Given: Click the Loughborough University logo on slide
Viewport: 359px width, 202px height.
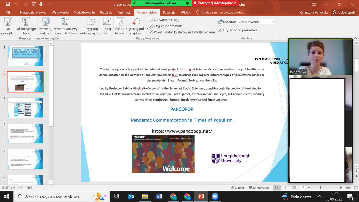Looking at the screenshot, I should [231, 159].
